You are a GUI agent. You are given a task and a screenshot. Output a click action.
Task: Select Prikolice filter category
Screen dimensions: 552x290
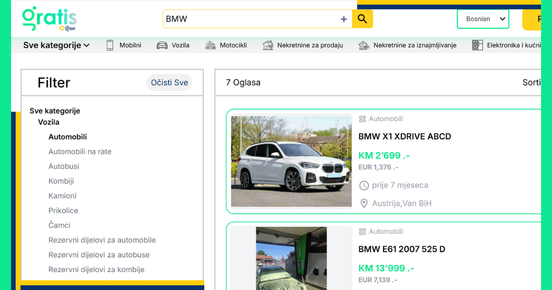[x=63, y=210]
